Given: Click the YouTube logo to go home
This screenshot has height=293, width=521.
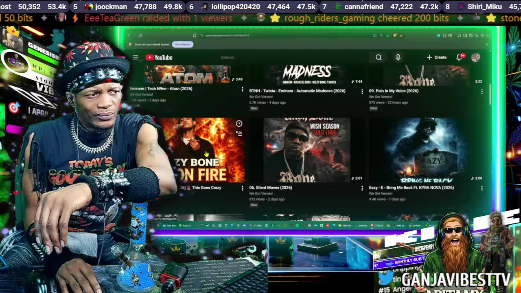Looking at the screenshot, I should (159, 57).
